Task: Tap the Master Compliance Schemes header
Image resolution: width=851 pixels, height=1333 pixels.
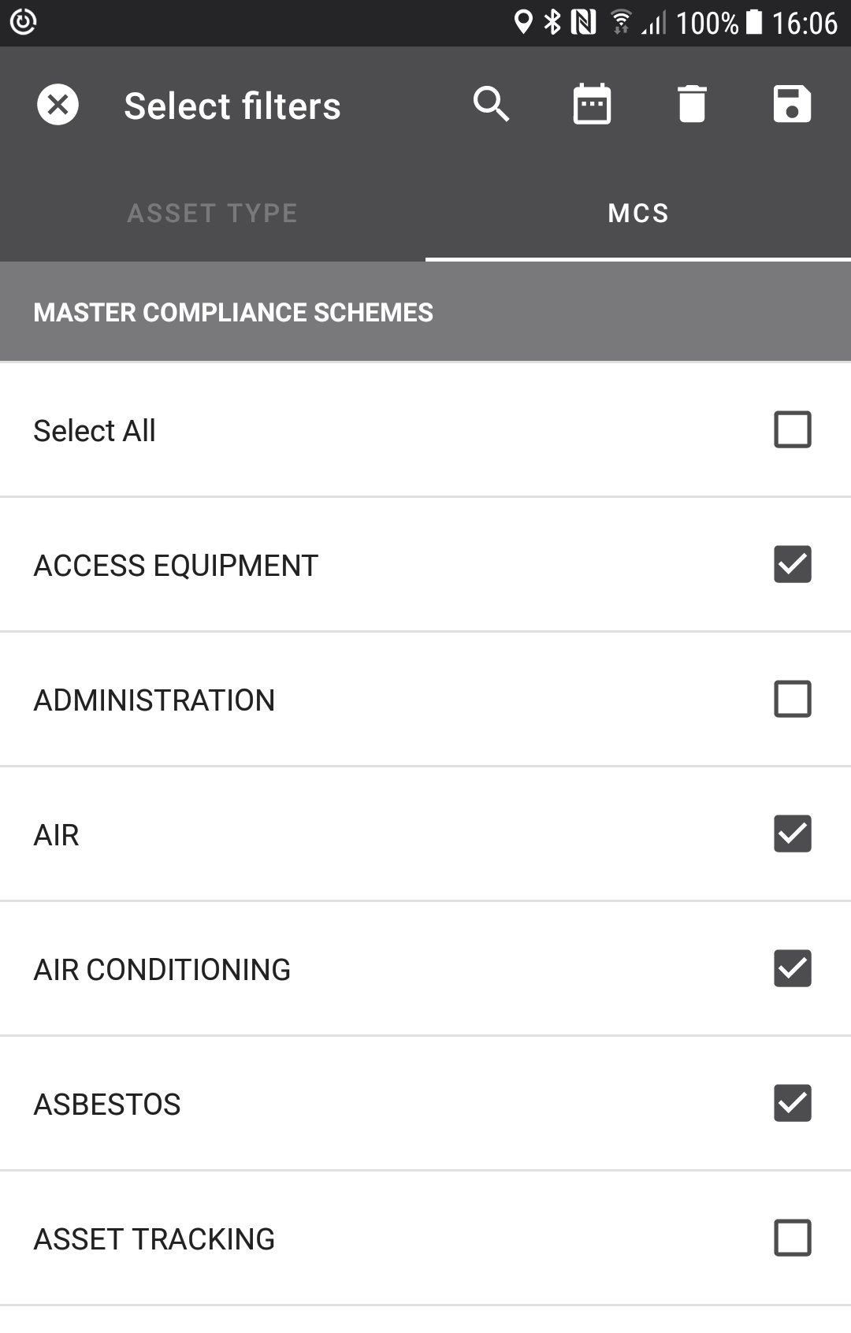Action: (x=233, y=312)
